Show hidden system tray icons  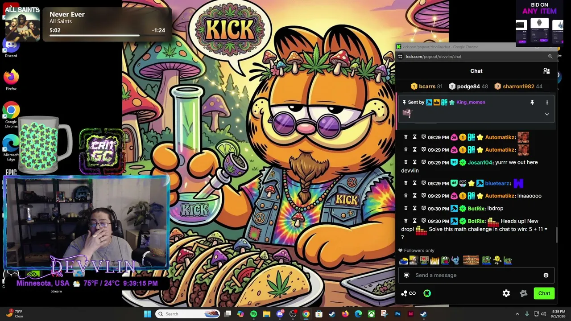tap(517, 314)
